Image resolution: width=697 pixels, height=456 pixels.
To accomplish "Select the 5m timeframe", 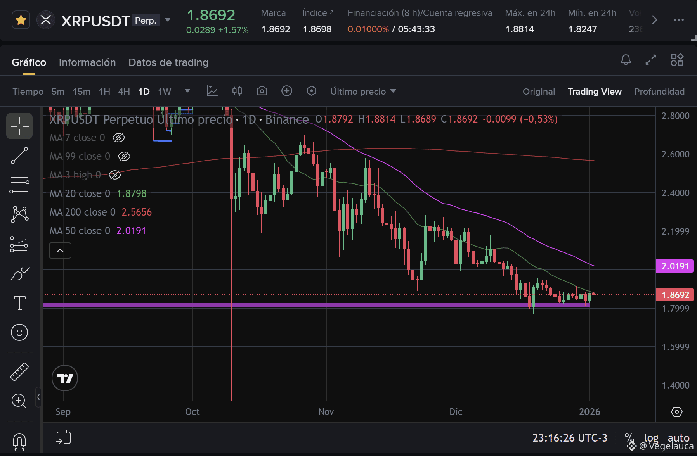I will click(58, 92).
